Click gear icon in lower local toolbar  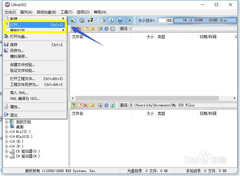click(106, 105)
